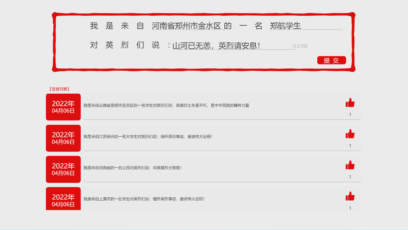Give thumbs-up to the Henan citizen's message
The image size is (408, 230).
point(350,165)
